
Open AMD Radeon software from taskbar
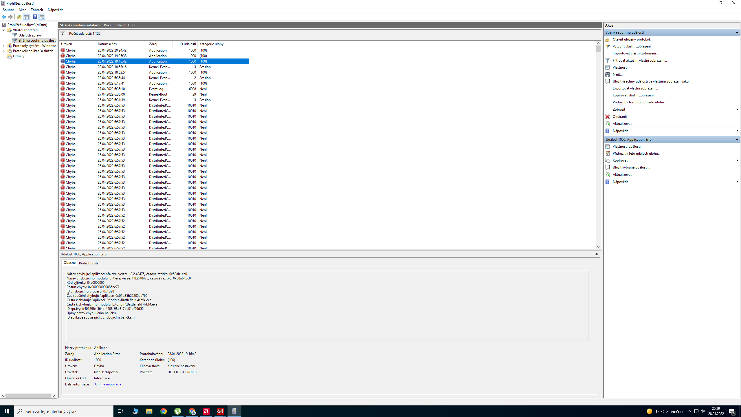tap(206, 411)
